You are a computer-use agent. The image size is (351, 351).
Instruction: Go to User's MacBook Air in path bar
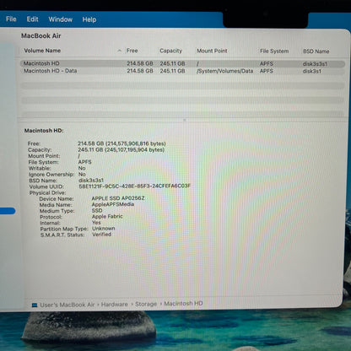(x=67, y=305)
